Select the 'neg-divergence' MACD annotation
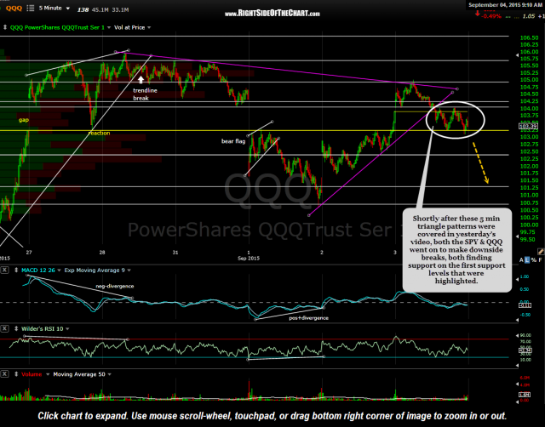This screenshot has height=427, width=545. tap(115, 286)
